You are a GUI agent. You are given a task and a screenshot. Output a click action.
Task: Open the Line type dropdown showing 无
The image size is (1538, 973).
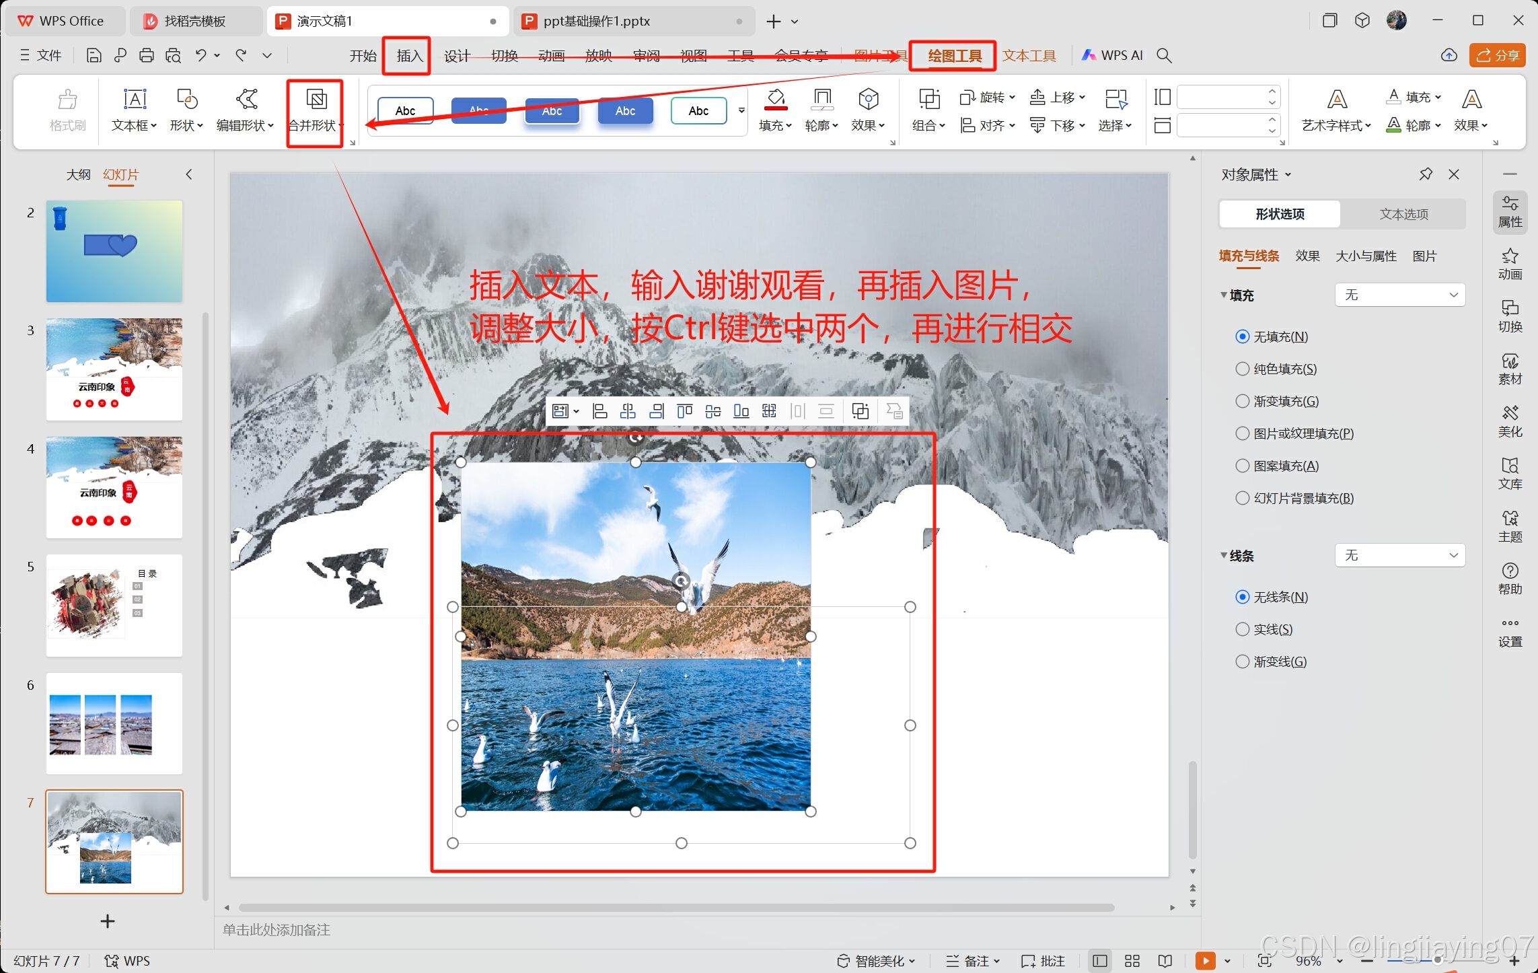[1399, 555]
